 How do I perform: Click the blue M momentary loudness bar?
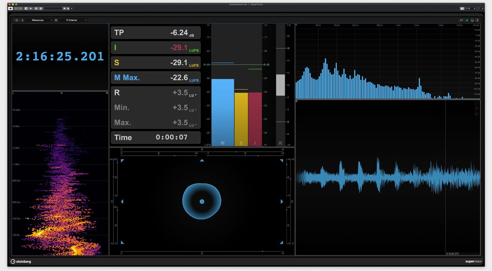223,112
